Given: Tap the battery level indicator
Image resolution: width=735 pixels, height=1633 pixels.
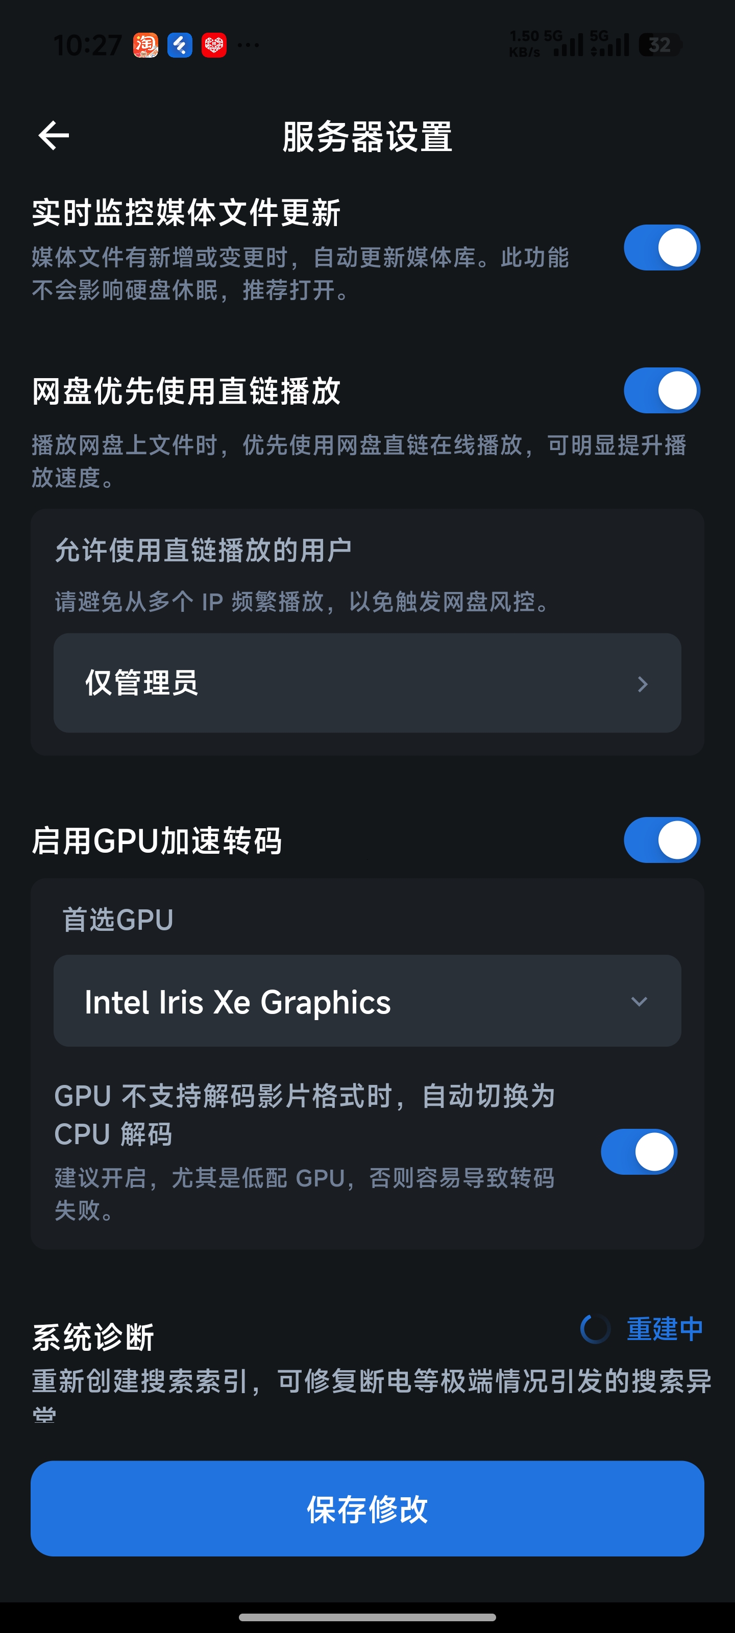Looking at the screenshot, I should (x=659, y=45).
